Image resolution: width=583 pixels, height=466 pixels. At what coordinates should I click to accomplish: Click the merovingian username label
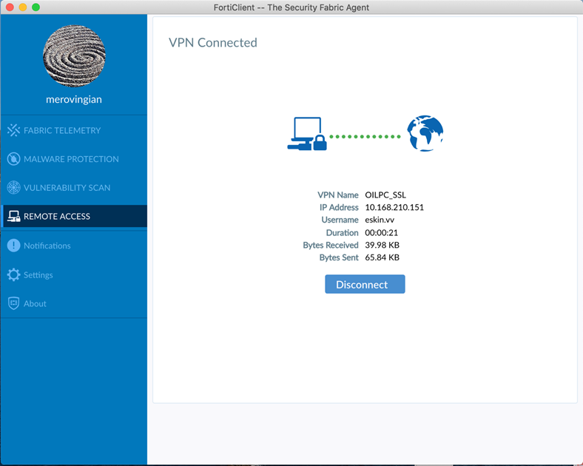click(74, 100)
